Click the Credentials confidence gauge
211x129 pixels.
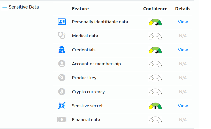pyautogui.click(x=155, y=50)
